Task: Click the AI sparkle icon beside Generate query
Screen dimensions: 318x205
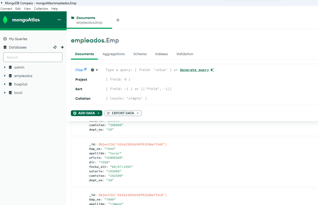Action: coord(212,70)
